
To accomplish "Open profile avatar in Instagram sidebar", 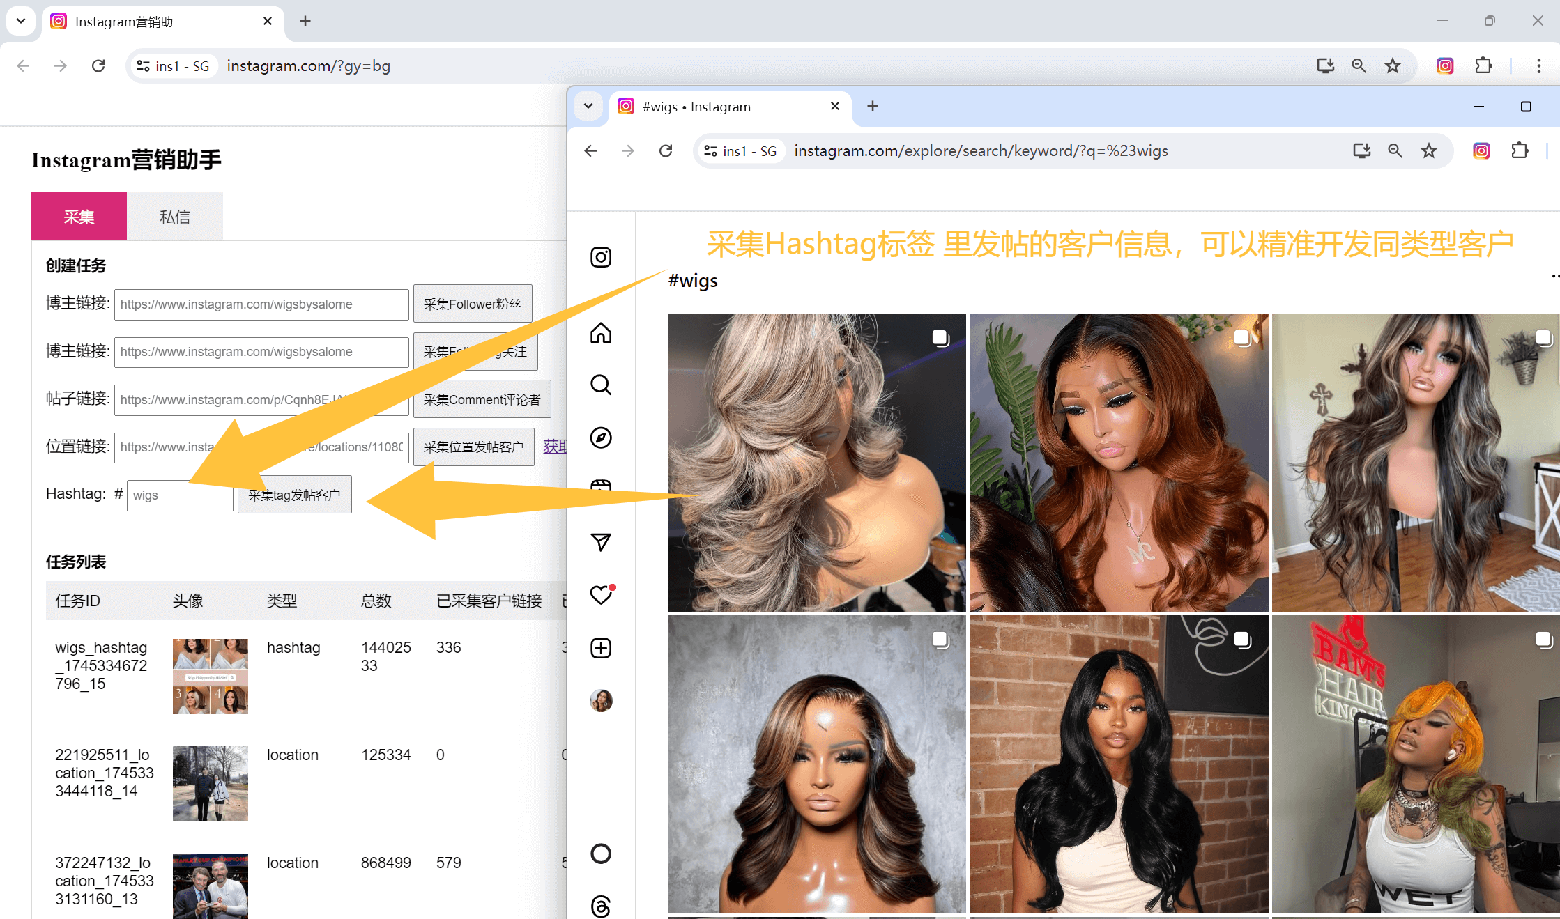I will (x=601, y=700).
